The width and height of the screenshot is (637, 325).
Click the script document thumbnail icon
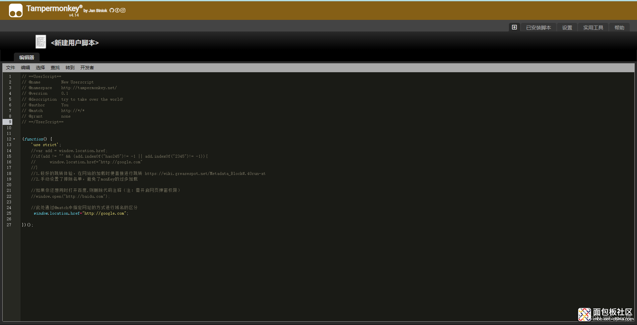pos(41,42)
